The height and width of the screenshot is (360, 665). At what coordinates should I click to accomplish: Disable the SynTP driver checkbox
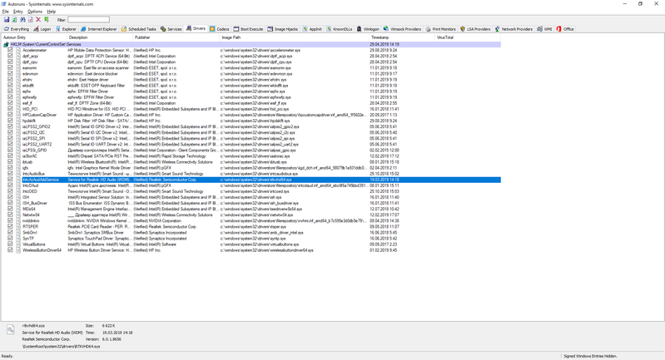click(10, 238)
